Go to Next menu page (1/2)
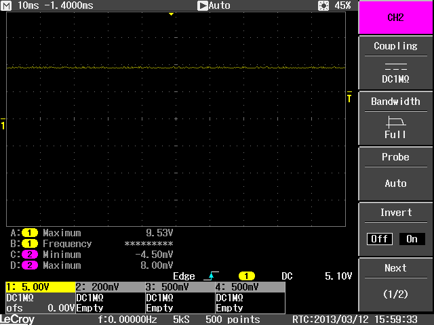The image size is (434, 325). tap(395, 285)
